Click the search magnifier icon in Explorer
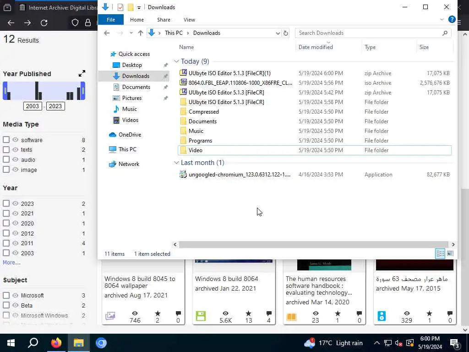Screen dimensions: 469x352 coord(445,33)
